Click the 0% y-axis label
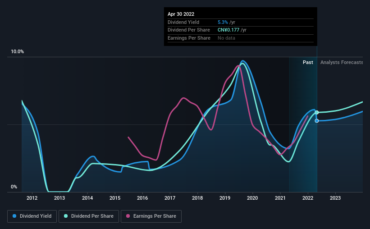 pyautogui.click(x=14, y=187)
